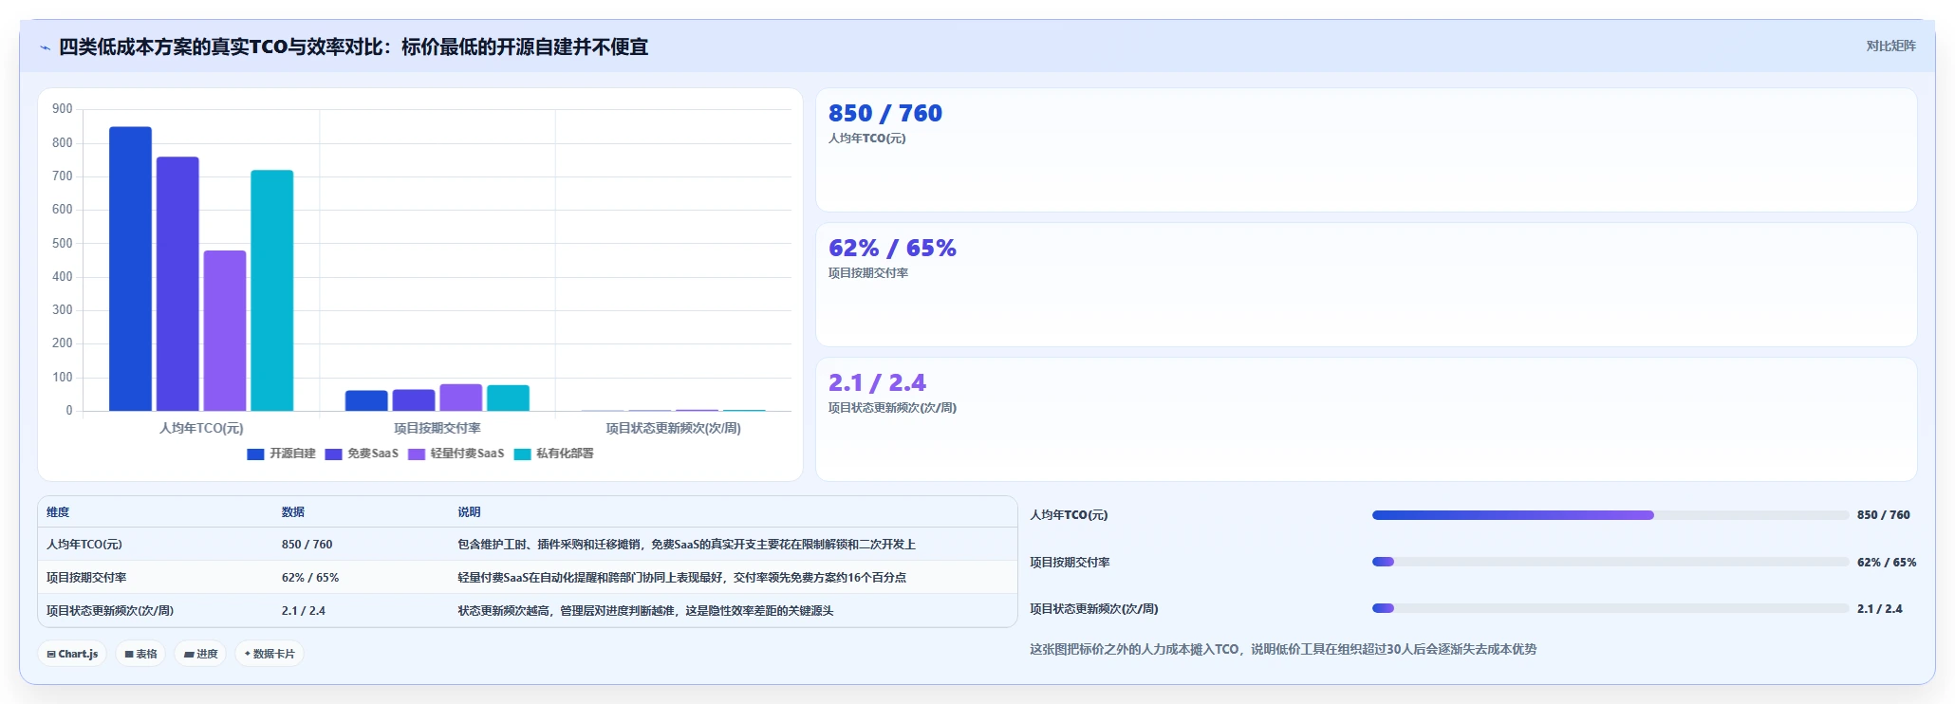Click table cell showing 850 / 760

click(x=307, y=545)
